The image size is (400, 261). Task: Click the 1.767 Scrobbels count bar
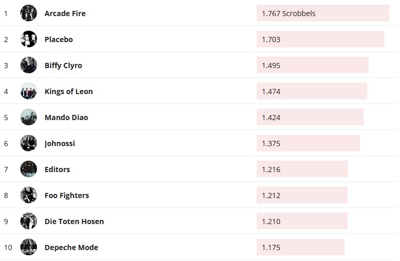[x=323, y=14]
